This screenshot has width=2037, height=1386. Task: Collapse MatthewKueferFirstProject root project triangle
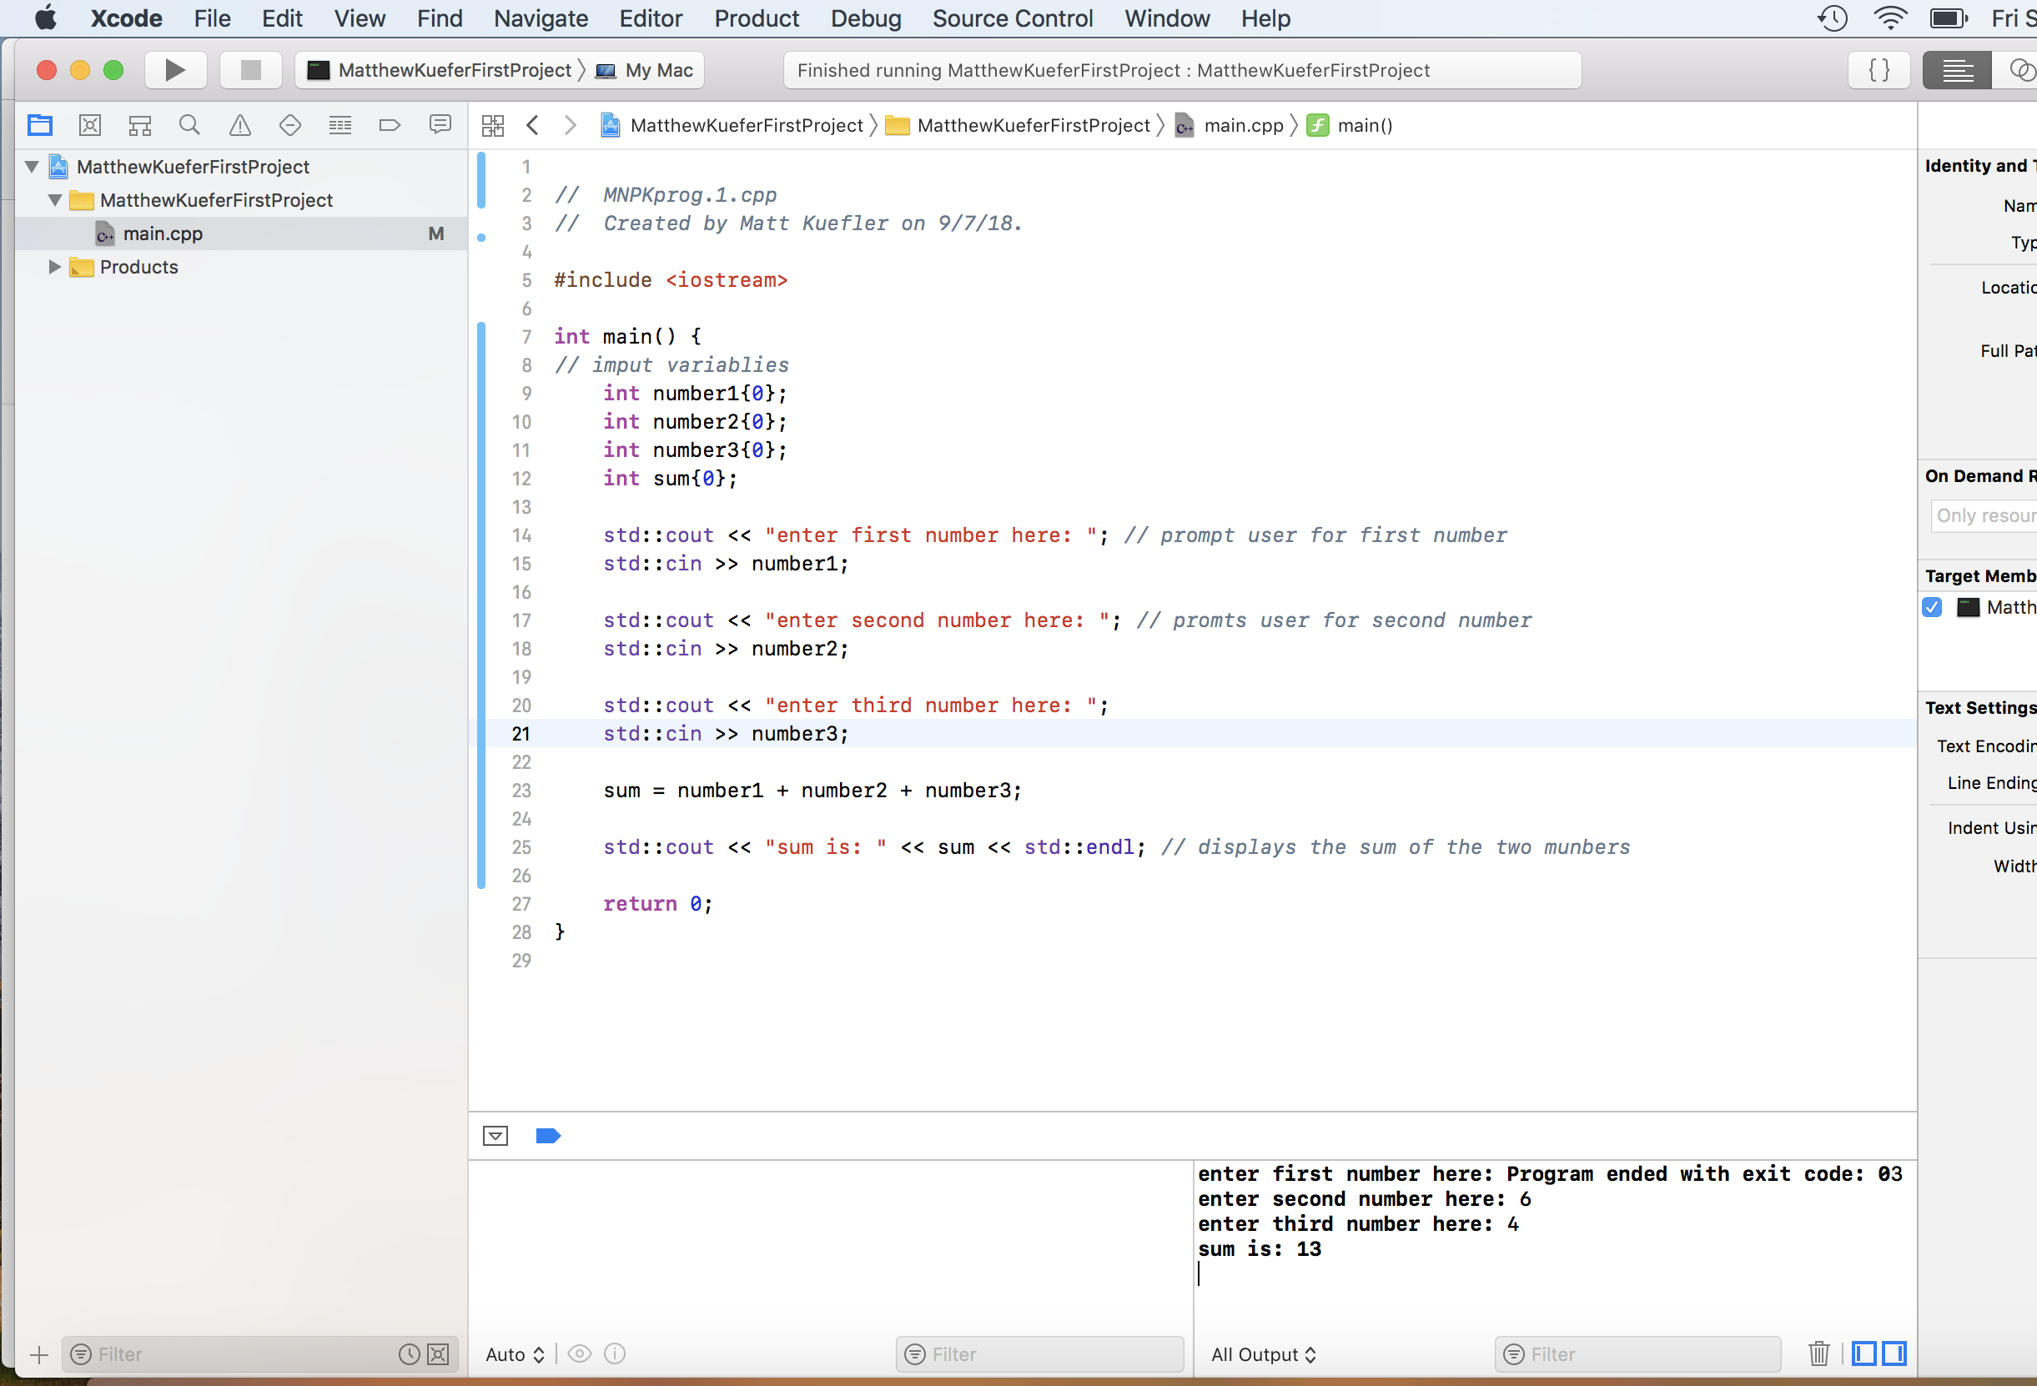point(33,167)
